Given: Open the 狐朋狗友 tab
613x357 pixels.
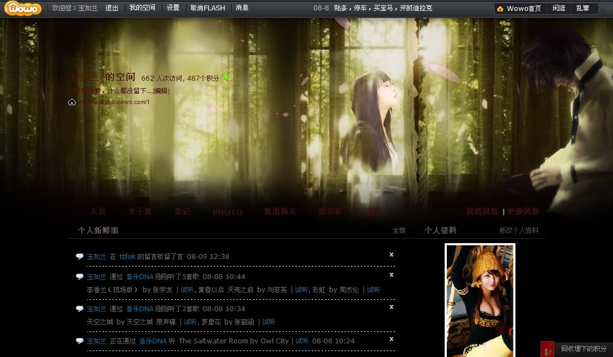Looking at the screenshot, I should 280,211.
